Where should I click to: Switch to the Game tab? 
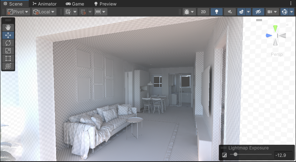[75, 4]
